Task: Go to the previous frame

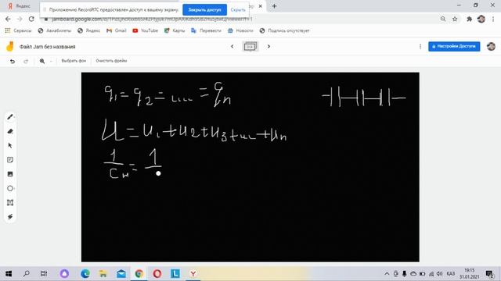Action: click(232, 47)
